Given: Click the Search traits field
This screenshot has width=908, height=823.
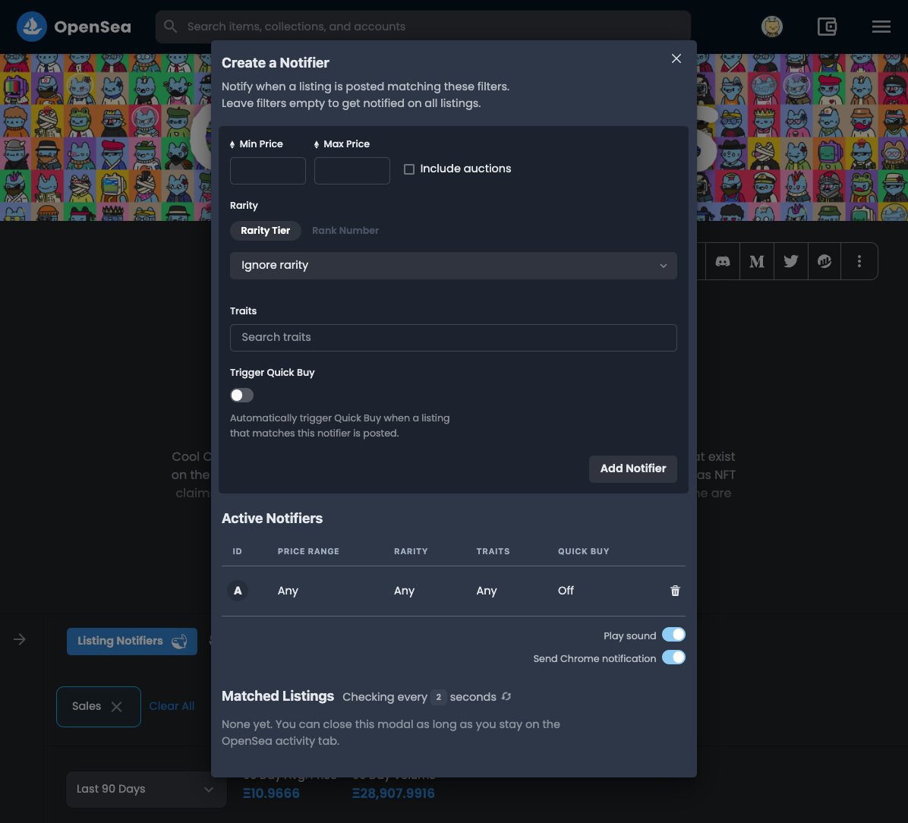Looking at the screenshot, I should pos(453,338).
